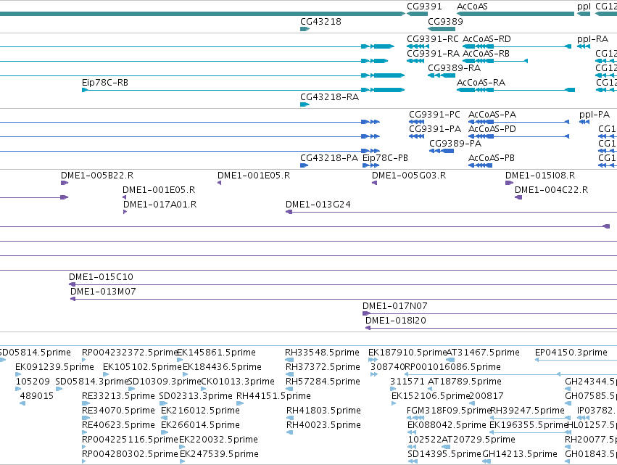Click the CG43218-PA CDS glyph
The image size is (617, 465).
(304, 165)
